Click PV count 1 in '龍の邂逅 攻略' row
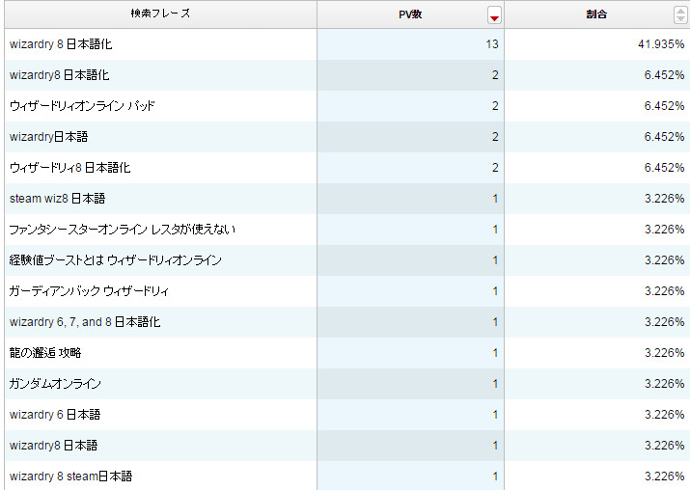 495,353
